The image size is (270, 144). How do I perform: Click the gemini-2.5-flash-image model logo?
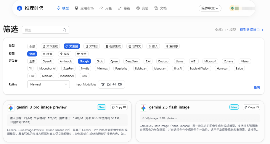coord(143,108)
